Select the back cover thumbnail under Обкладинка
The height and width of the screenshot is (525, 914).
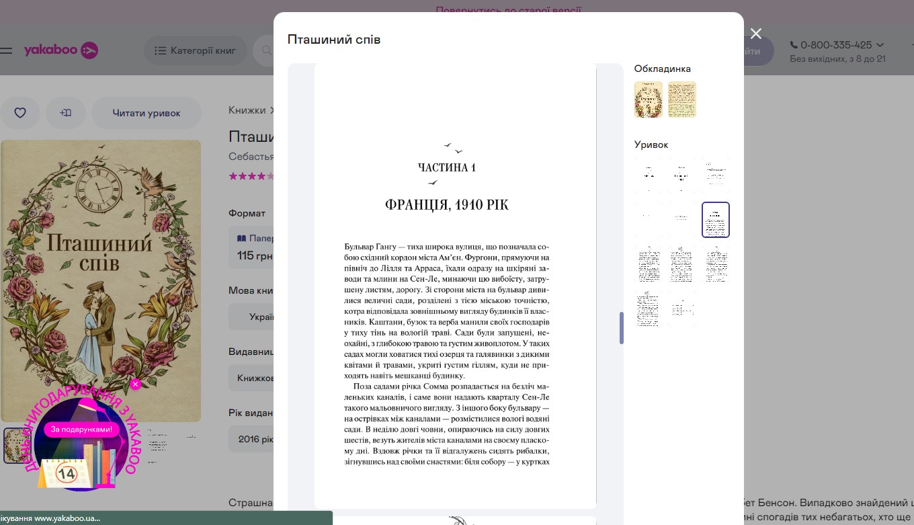[x=682, y=99]
